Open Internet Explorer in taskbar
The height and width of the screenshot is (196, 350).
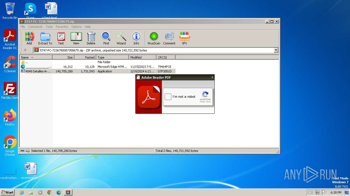(22, 192)
